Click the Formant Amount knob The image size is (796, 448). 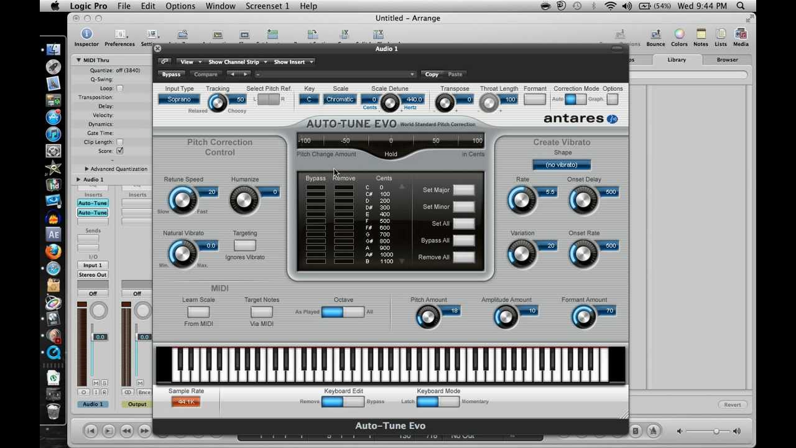[583, 317]
